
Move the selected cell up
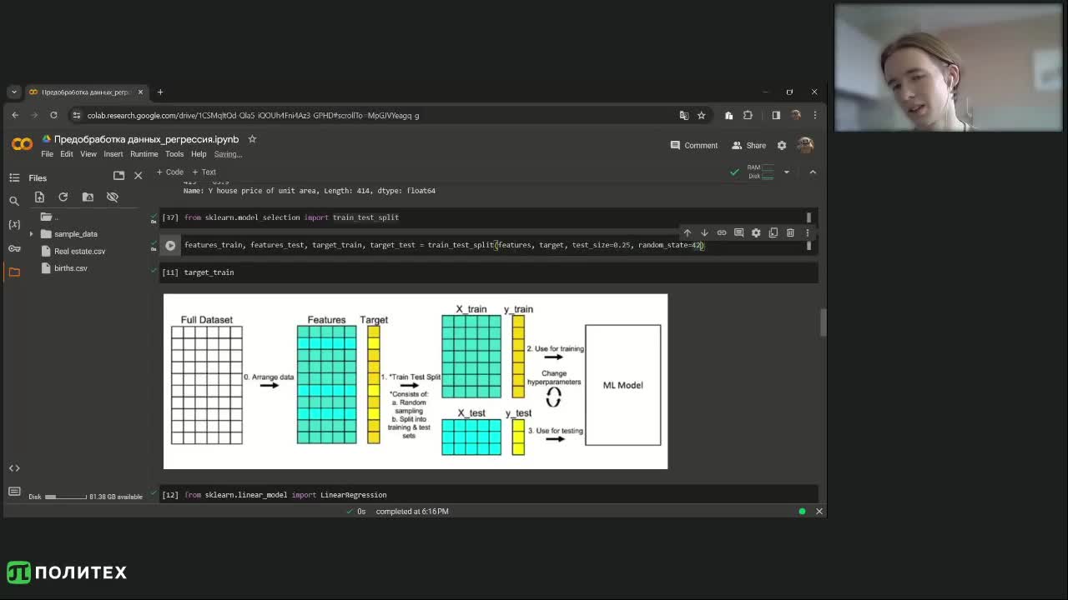(687, 232)
